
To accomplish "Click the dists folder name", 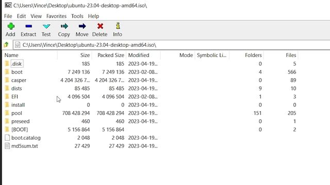I will [16, 88].
